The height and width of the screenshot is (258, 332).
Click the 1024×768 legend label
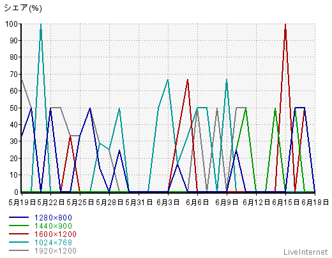click(x=53, y=243)
